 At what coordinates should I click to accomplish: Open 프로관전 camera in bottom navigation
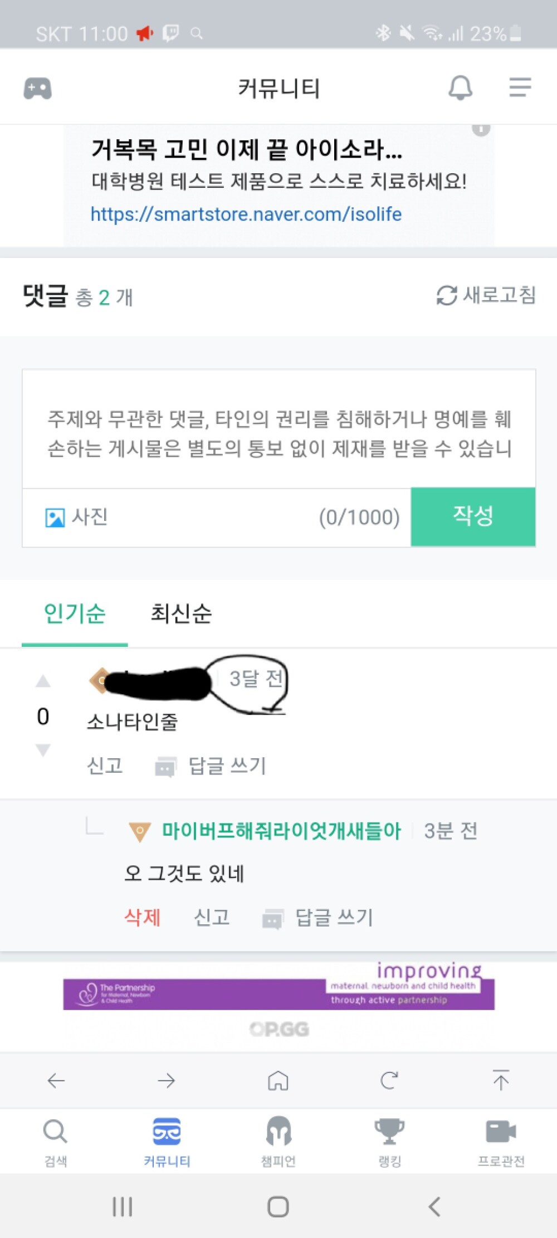click(501, 1142)
